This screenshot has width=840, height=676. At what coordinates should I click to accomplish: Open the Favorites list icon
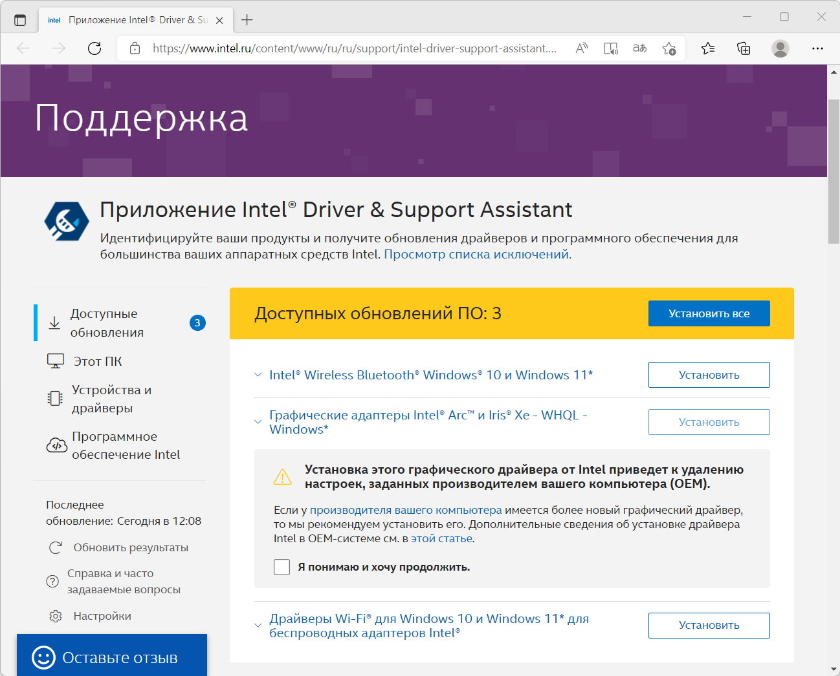[708, 48]
